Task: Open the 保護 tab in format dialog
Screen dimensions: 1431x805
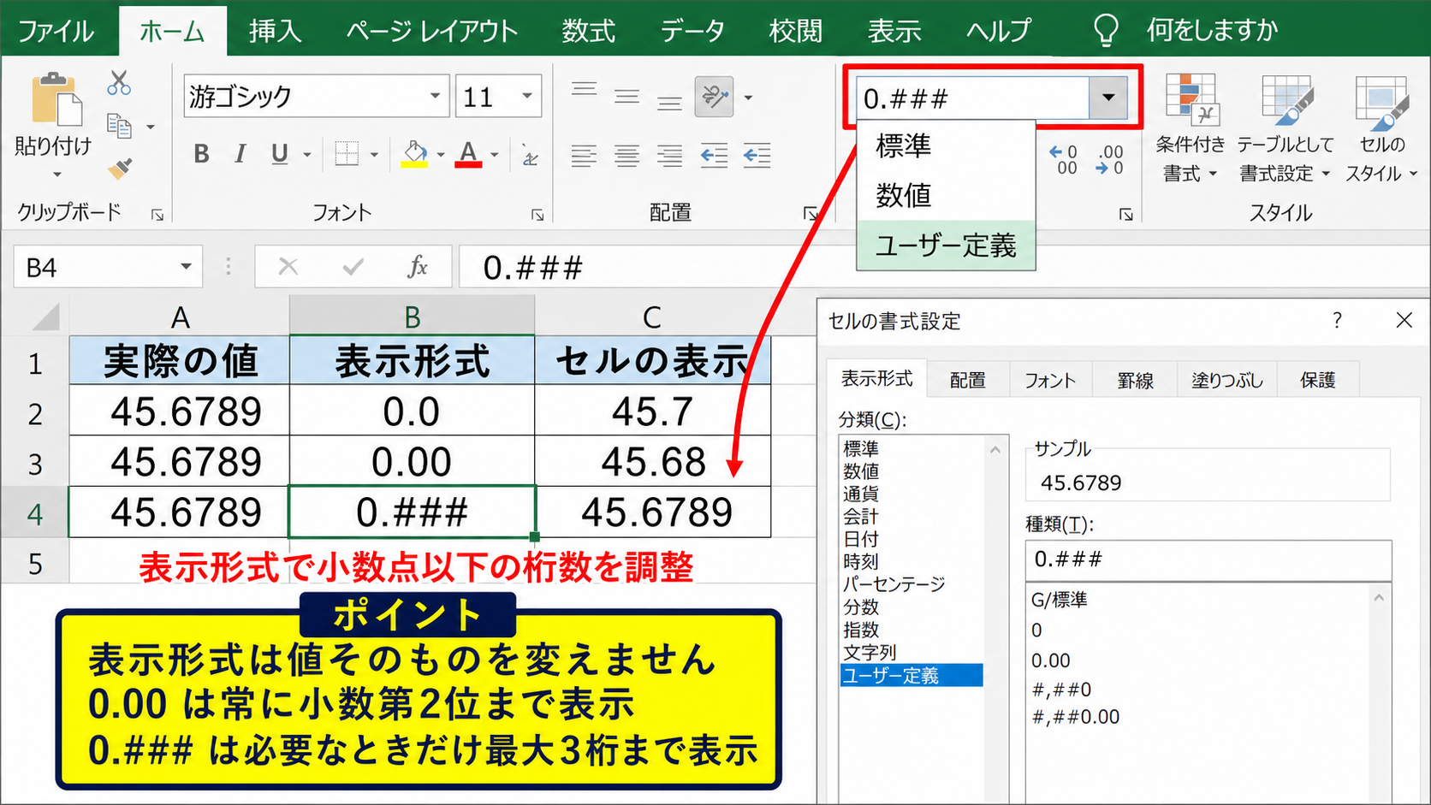Action: pos(1318,380)
